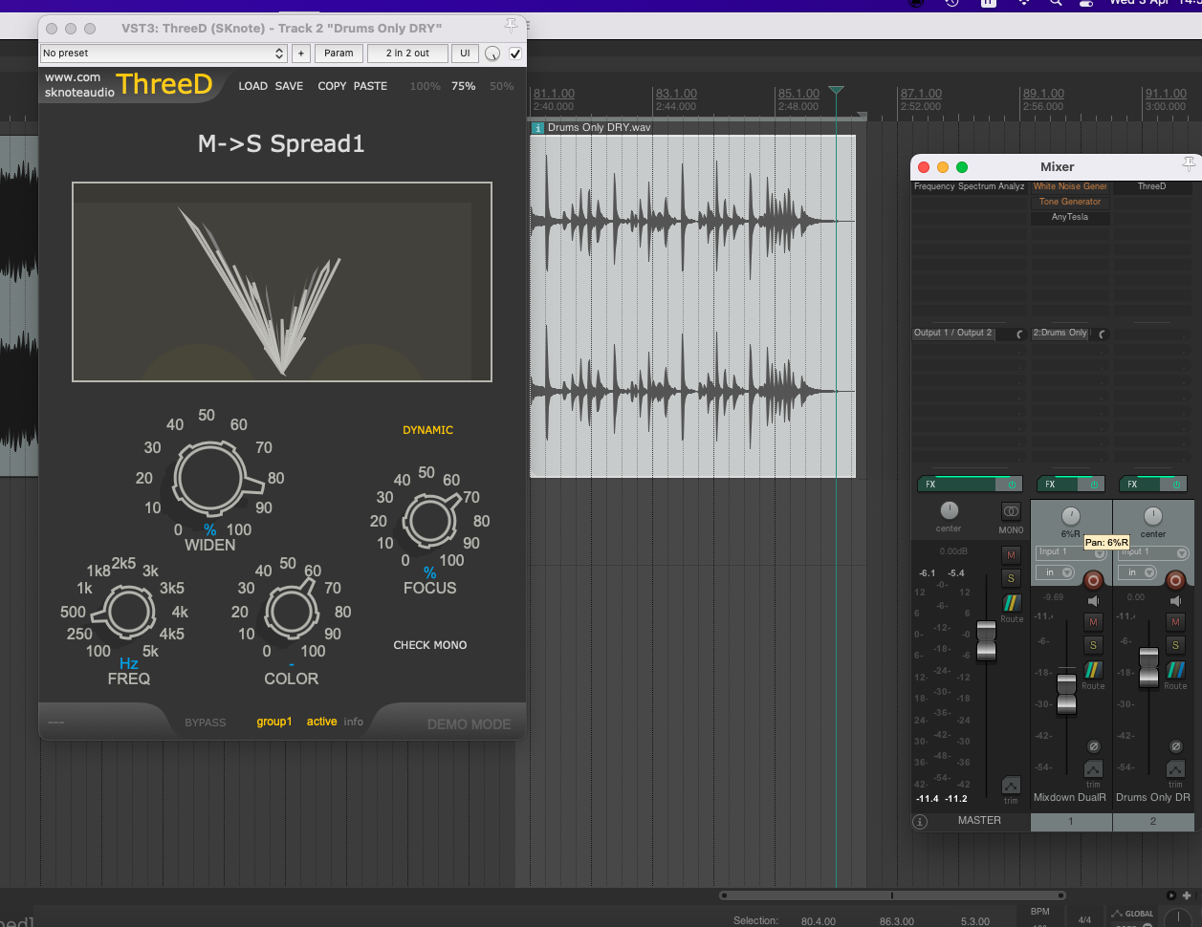This screenshot has width=1202, height=927.
Task: Click the 2:Drums Only send level knob
Action: pyautogui.click(x=1103, y=334)
